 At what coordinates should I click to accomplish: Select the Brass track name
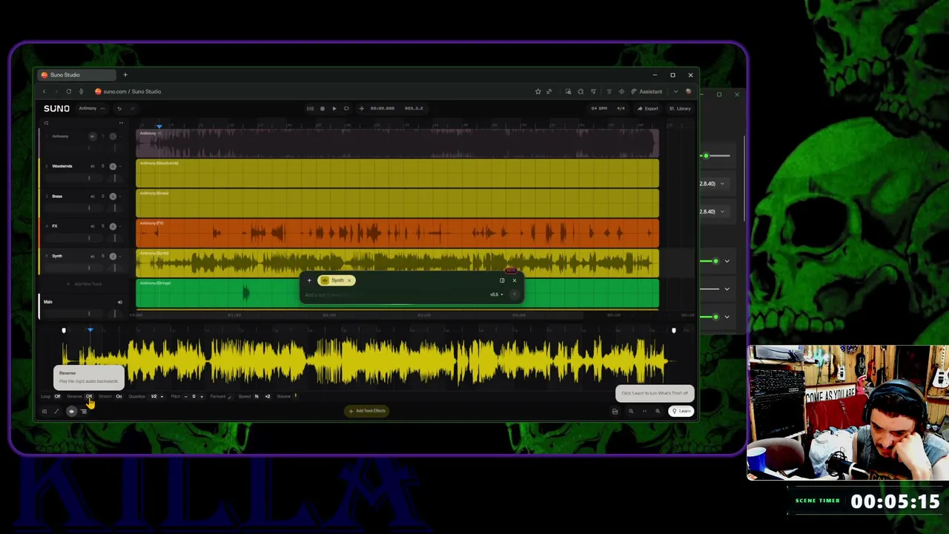coord(57,196)
